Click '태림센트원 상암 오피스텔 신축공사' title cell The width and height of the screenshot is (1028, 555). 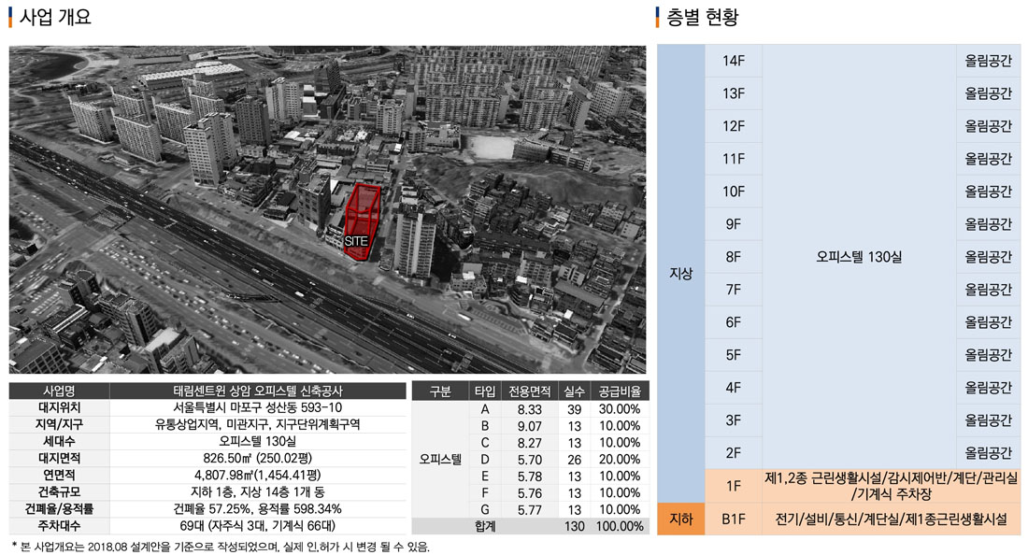(x=258, y=391)
